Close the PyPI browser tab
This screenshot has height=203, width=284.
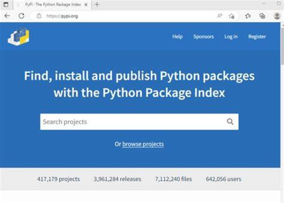[86, 5]
